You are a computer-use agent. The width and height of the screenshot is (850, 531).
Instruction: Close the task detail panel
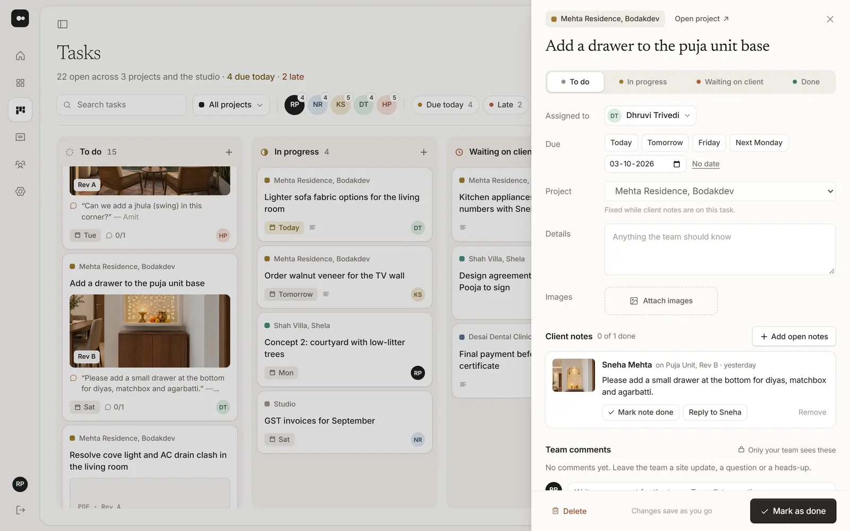coord(830,19)
